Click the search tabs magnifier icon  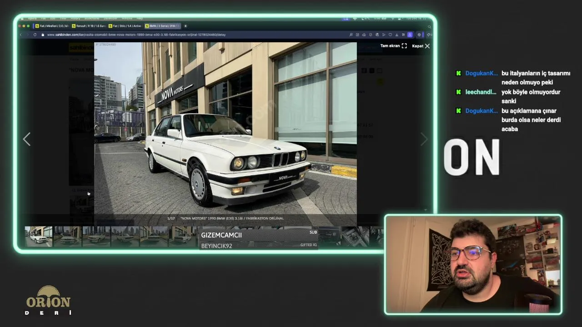coord(429,27)
